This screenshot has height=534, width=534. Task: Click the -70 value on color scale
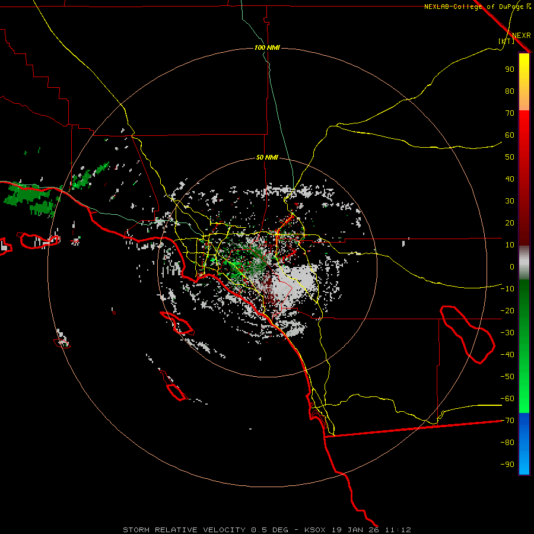507,421
